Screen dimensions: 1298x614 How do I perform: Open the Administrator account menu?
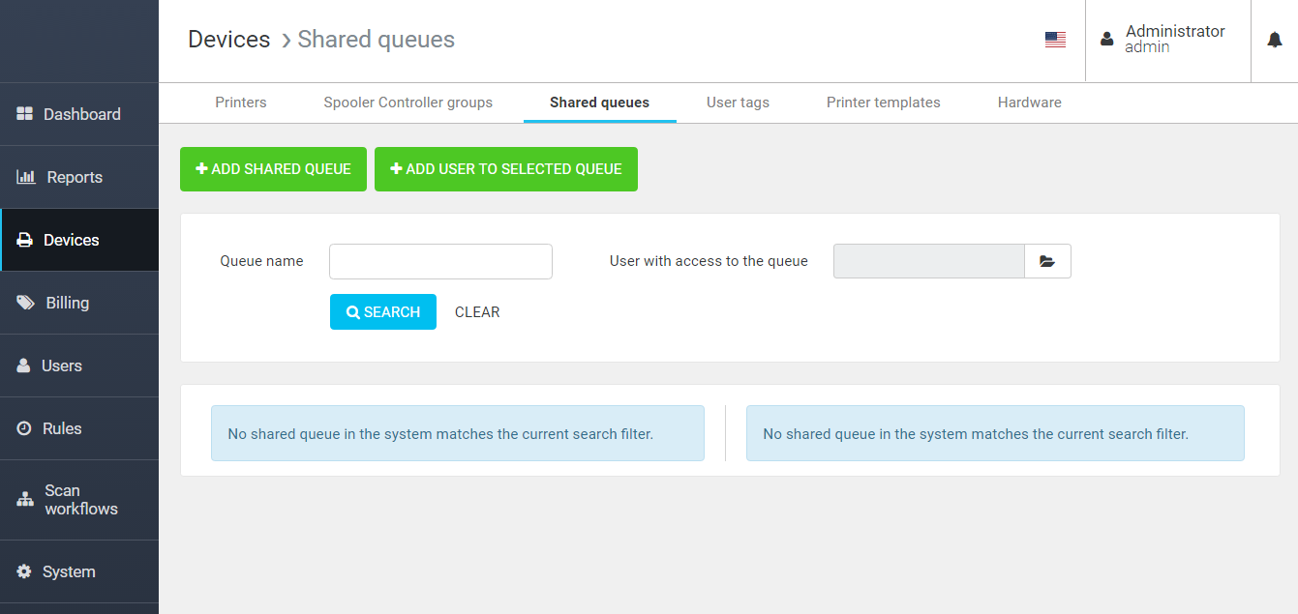pyautogui.click(x=1167, y=40)
